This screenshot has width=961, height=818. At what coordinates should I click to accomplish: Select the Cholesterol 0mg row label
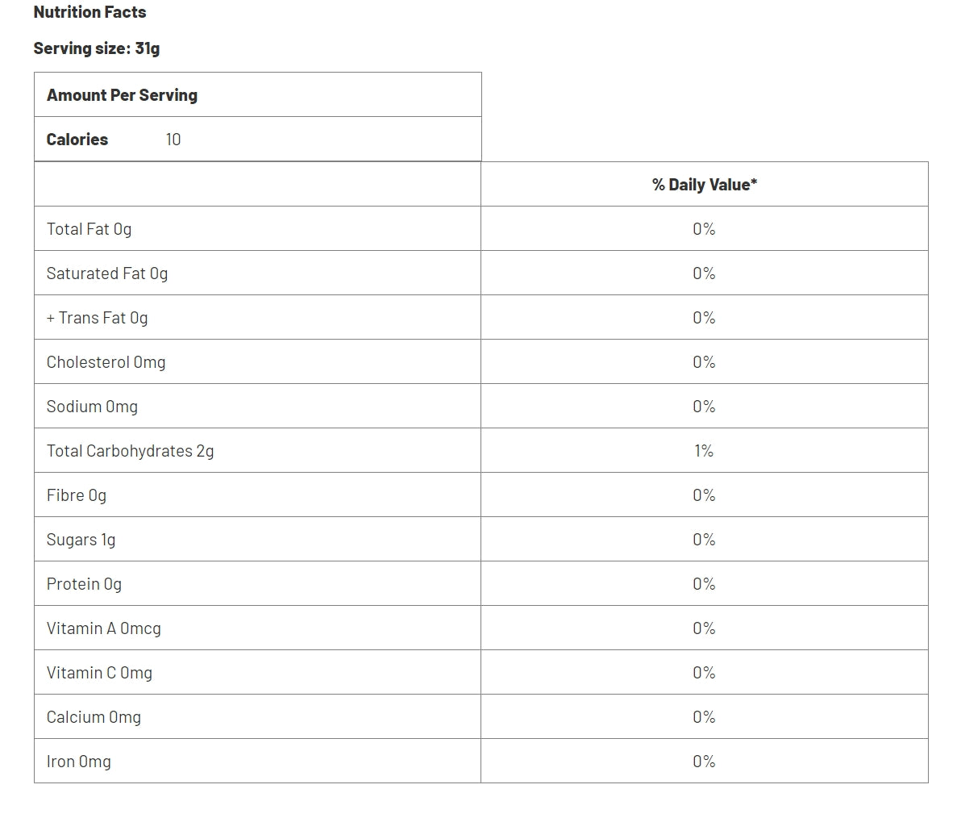coord(106,362)
